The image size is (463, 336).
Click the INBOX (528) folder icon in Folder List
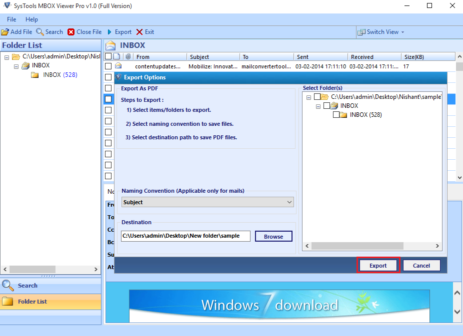[35, 75]
